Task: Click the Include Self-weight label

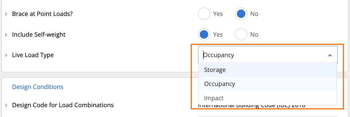Action: [39, 35]
